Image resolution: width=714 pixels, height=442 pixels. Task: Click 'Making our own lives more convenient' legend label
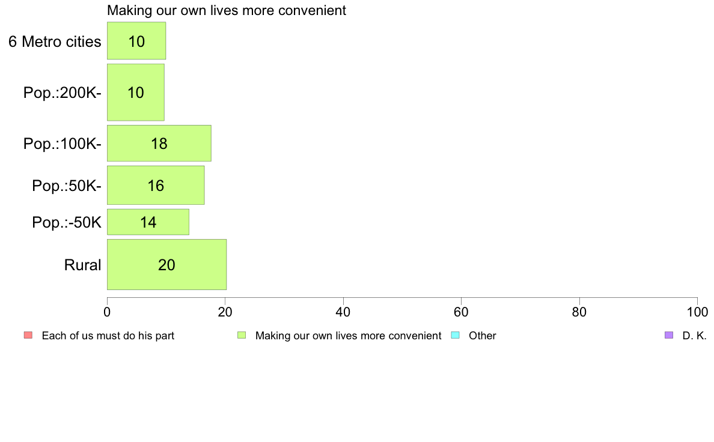(x=349, y=336)
